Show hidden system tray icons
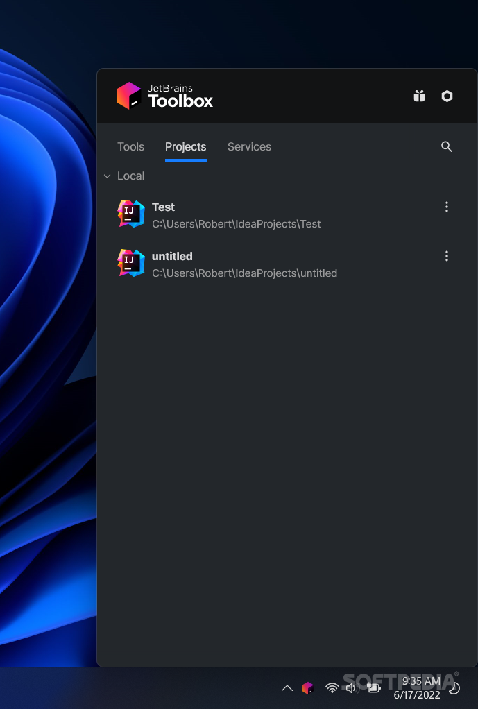478x709 pixels. coord(287,688)
